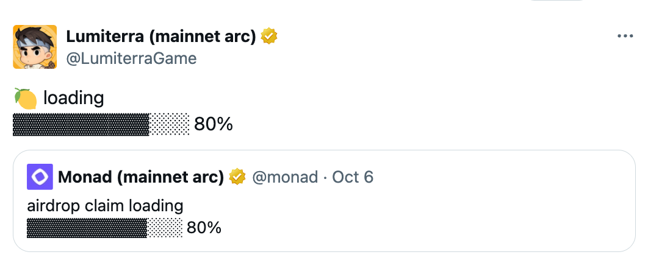Open the Lumiterra (mainnet arc) display name
The width and height of the screenshot is (648, 263).
coord(160,37)
